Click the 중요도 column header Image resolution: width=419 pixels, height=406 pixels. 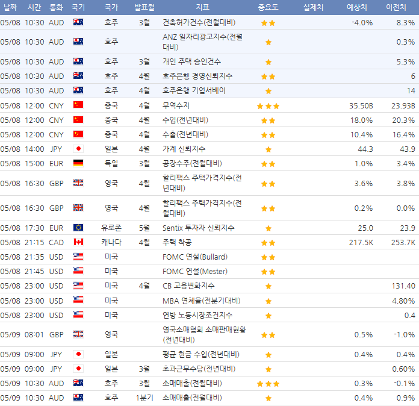268,7
